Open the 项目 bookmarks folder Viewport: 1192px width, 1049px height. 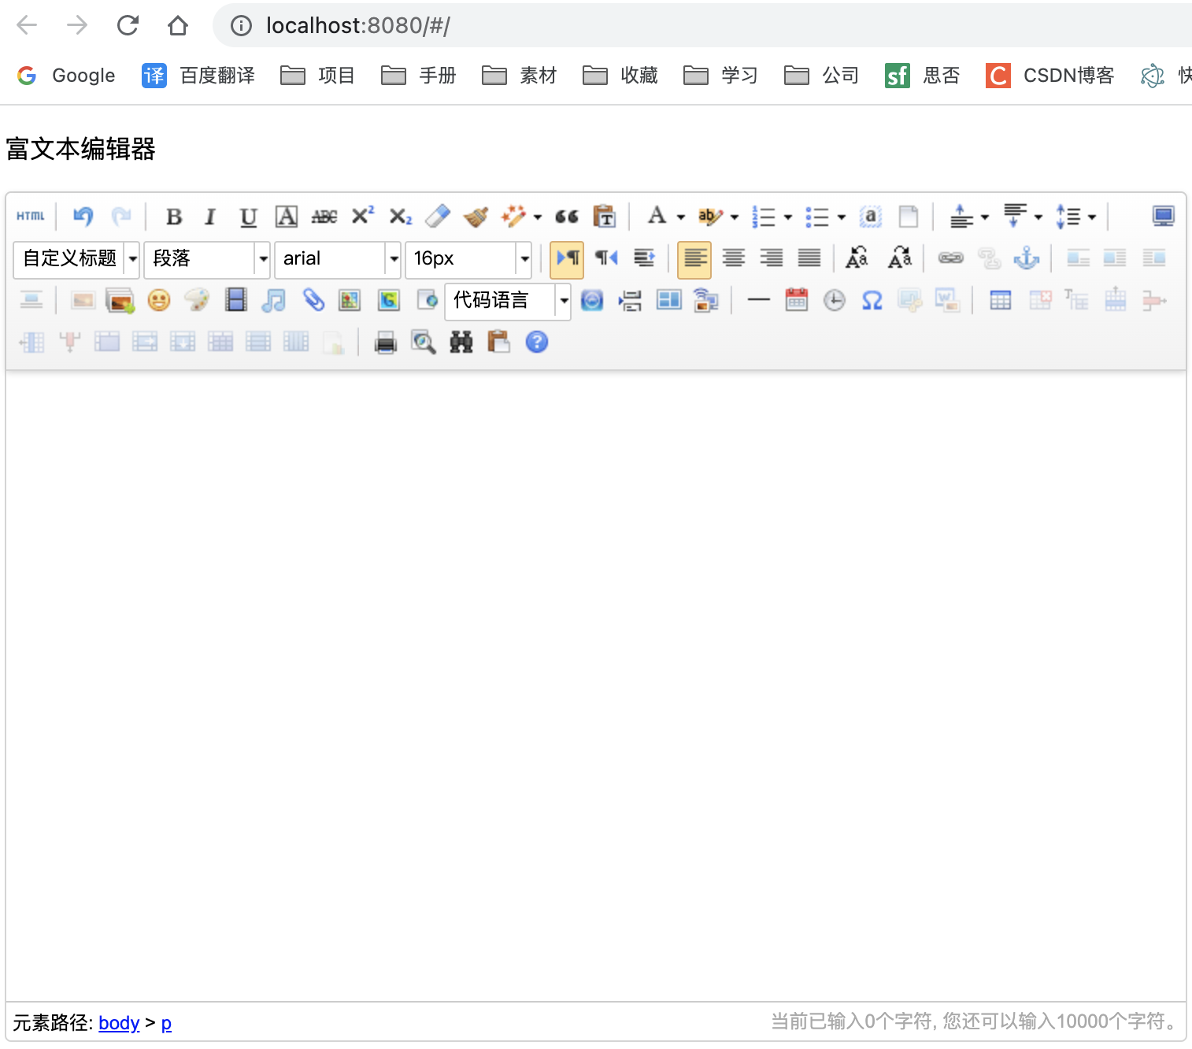tap(318, 76)
